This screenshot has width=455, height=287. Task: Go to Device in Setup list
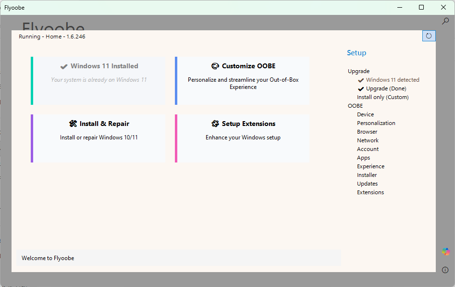click(365, 114)
